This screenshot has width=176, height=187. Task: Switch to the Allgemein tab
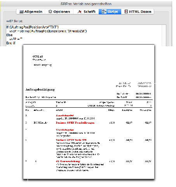31,12
